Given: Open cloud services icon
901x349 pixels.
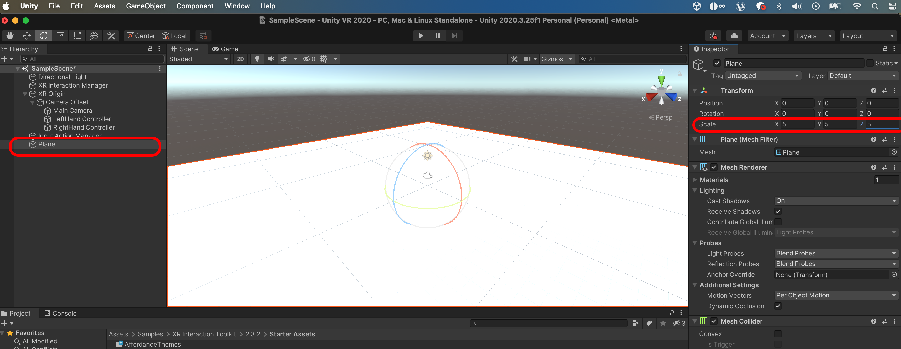Looking at the screenshot, I should pos(734,36).
